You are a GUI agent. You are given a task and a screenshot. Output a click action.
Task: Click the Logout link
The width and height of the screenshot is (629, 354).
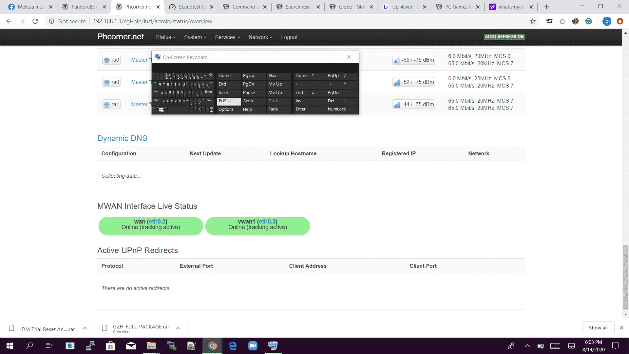289,37
